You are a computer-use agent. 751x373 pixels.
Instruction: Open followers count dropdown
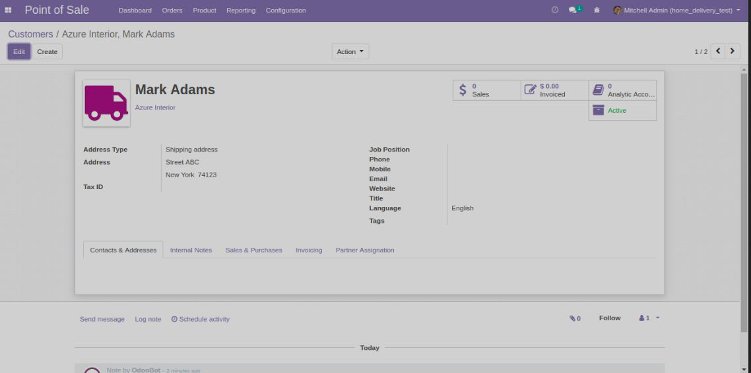click(649, 318)
